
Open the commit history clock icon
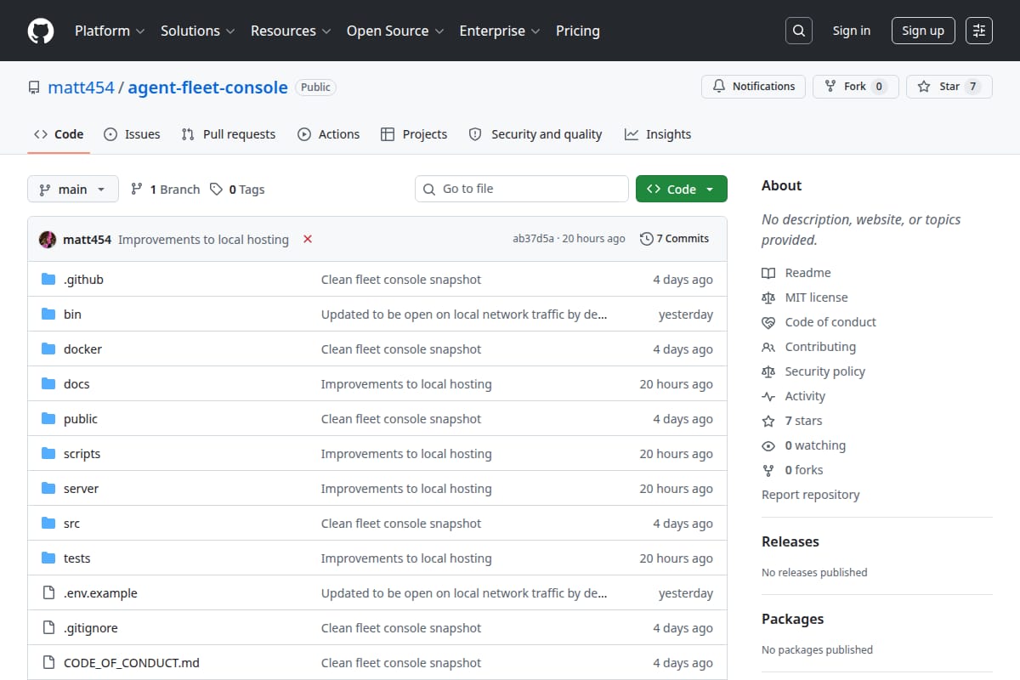[646, 239]
